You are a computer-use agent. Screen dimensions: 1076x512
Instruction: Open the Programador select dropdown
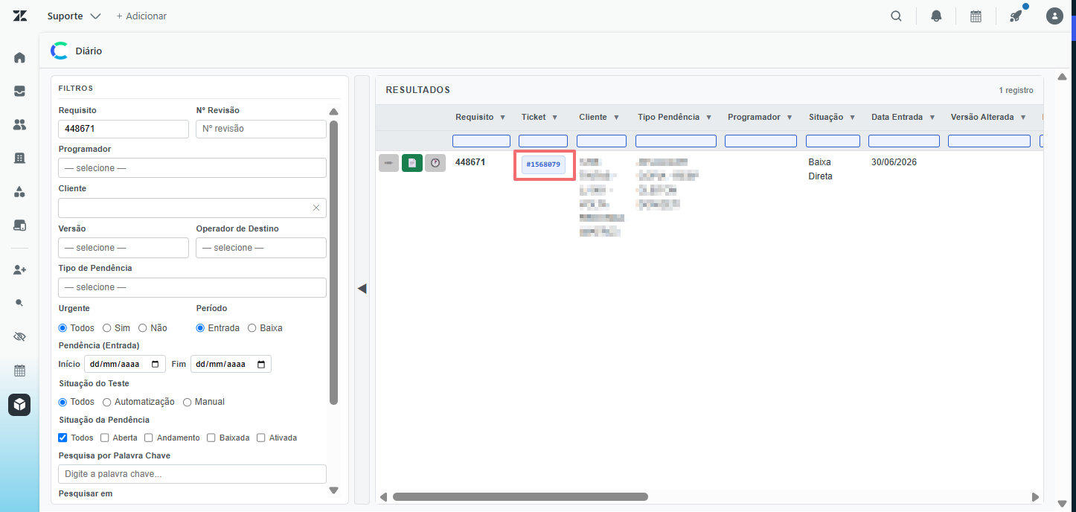(192, 168)
